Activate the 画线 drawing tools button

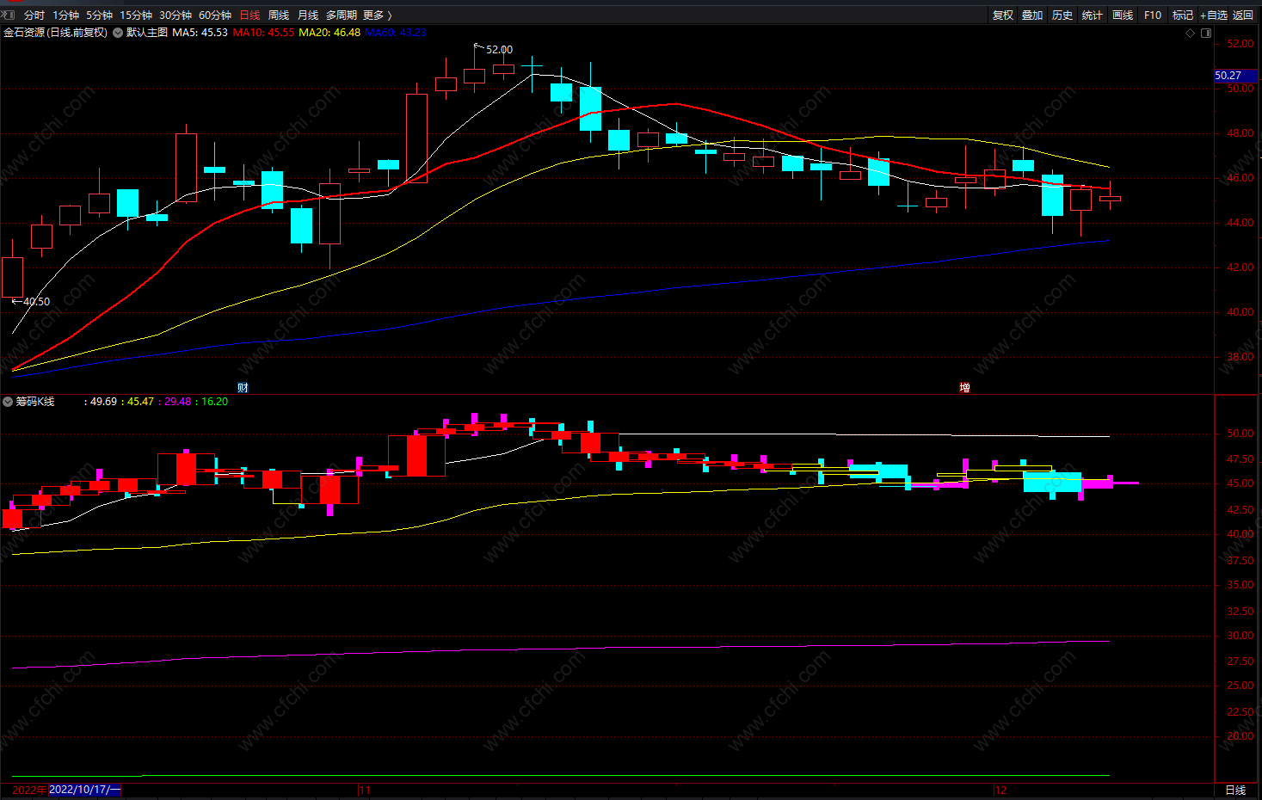1123,15
